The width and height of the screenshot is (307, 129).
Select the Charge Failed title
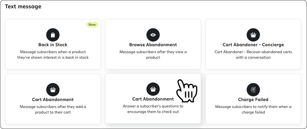(253, 99)
